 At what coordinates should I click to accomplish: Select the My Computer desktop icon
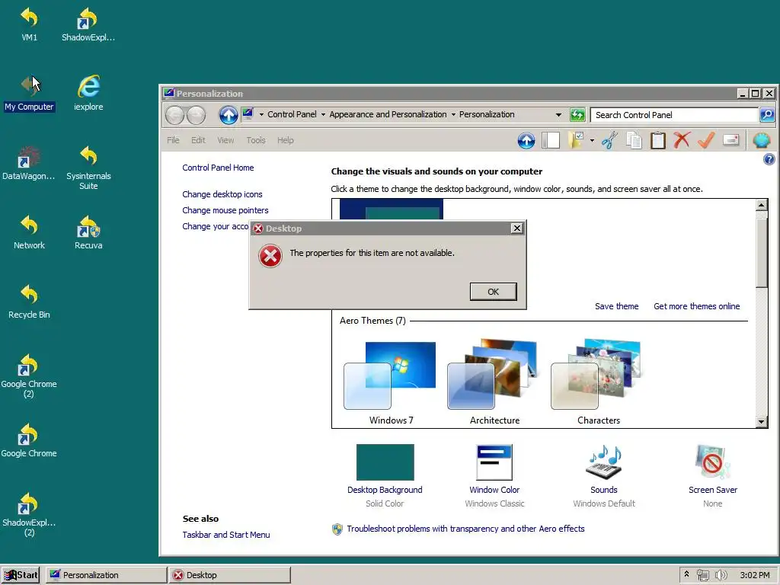coord(30,93)
